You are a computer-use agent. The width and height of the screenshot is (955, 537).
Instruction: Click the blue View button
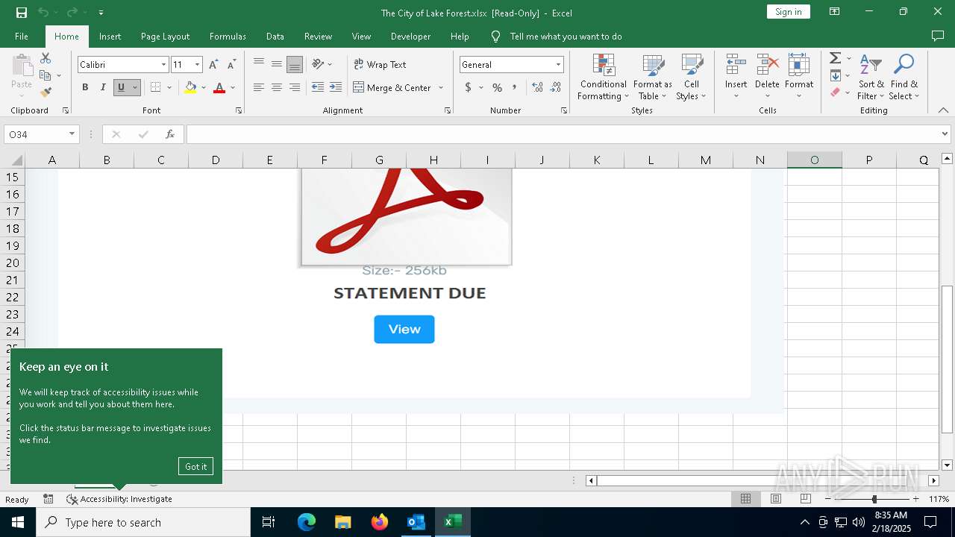(x=404, y=329)
